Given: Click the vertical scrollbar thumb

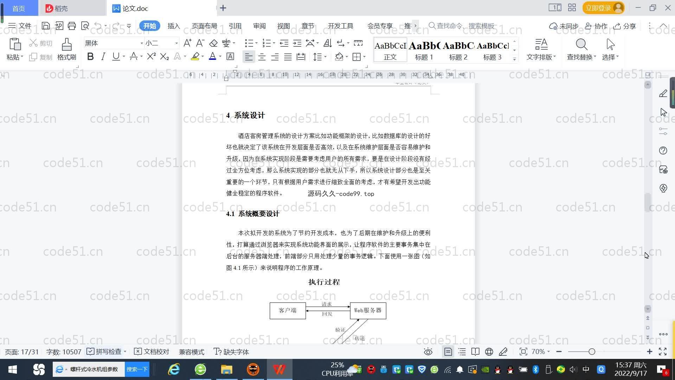Looking at the screenshot, I should point(648,202).
